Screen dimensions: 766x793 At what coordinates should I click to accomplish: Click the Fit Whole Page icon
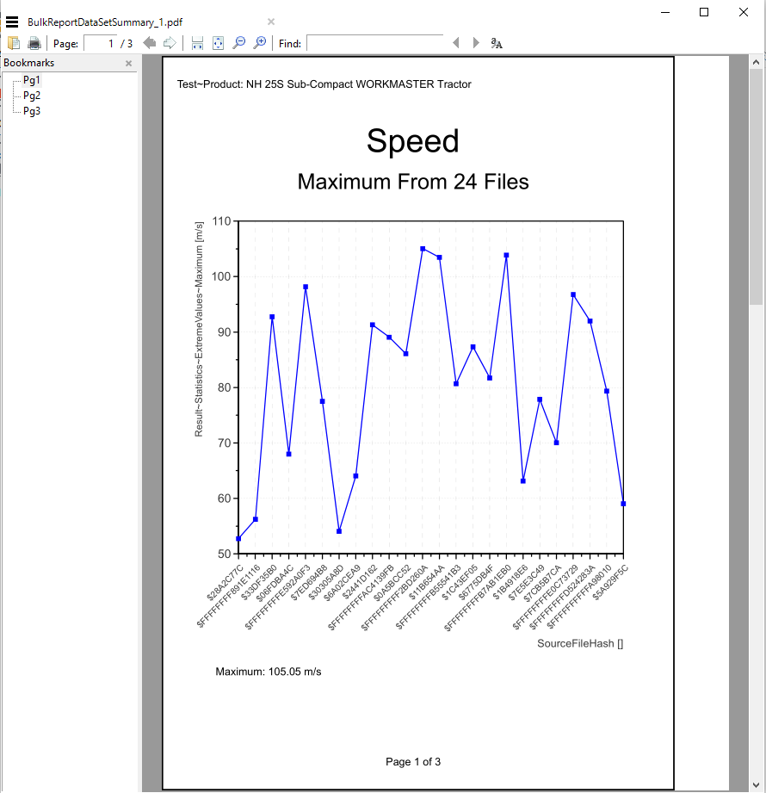217,42
